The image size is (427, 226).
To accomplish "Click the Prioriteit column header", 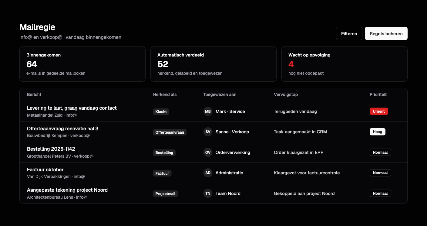I will pos(378,94).
